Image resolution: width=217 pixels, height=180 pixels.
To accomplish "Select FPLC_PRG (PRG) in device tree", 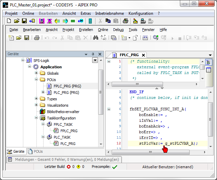I will [x=67, y=86].
